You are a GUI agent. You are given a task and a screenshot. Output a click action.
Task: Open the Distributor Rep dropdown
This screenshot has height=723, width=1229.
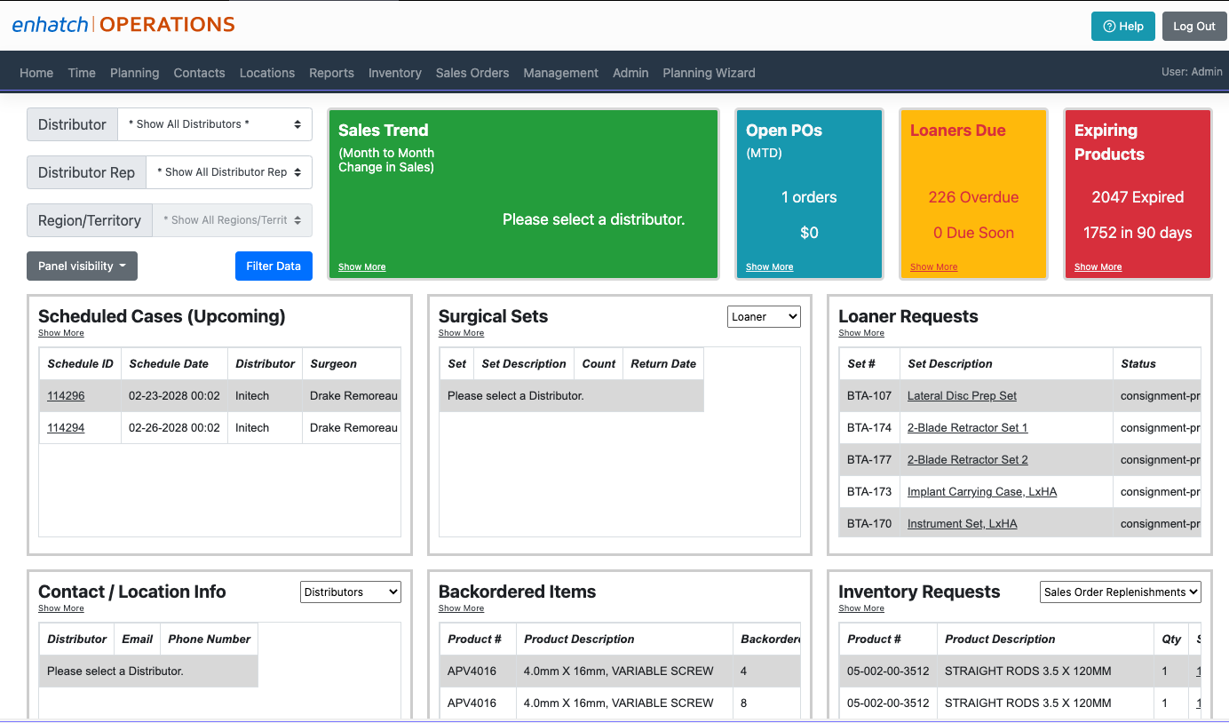coord(228,172)
